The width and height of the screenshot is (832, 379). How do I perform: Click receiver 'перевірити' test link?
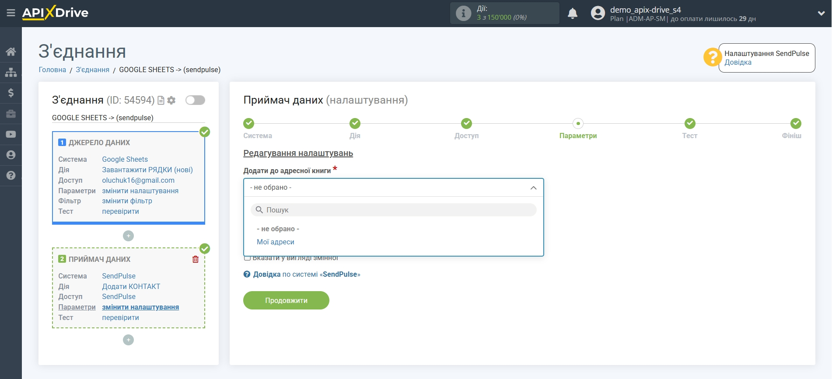click(x=121, y=318)
